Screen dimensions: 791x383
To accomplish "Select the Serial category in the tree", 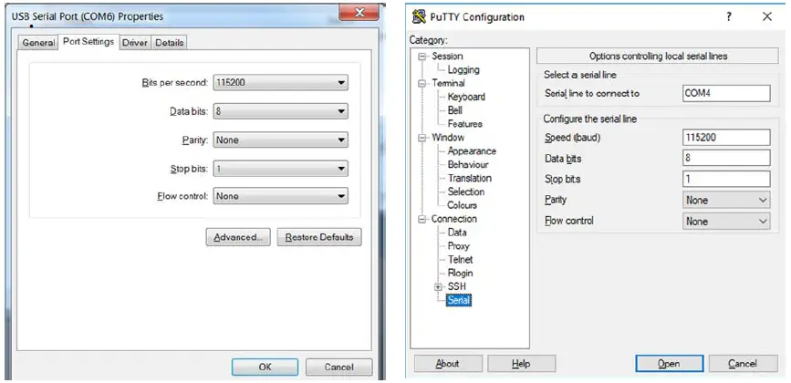I will [x=459, y=300].
